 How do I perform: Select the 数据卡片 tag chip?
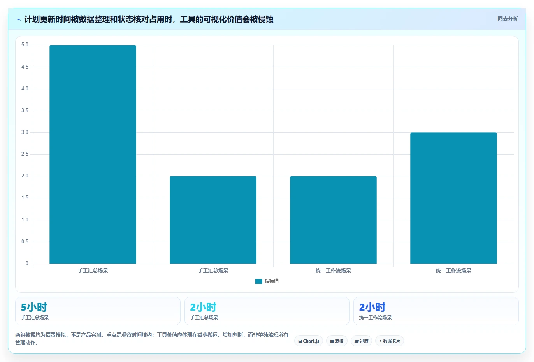pyautogui.click(x=390, y=341)
